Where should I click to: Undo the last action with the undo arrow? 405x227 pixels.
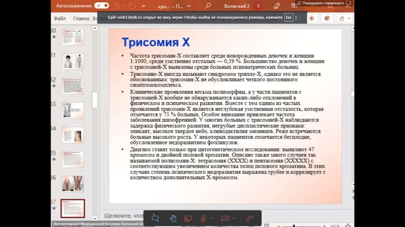coord(117,6)
